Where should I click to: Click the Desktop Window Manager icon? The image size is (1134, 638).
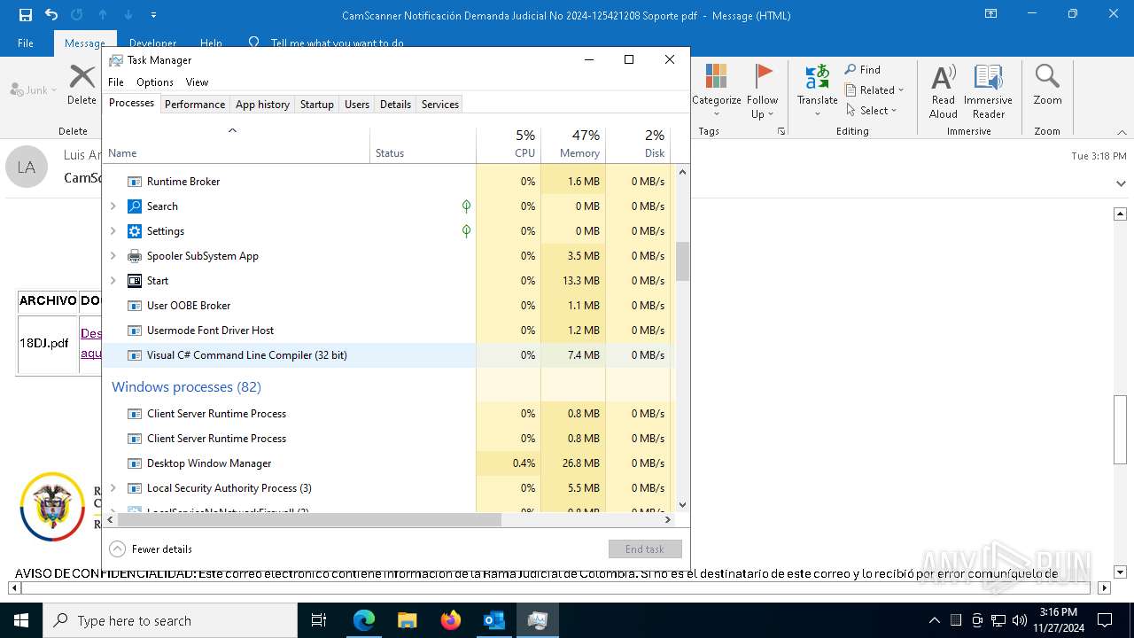tap(135, 463)
